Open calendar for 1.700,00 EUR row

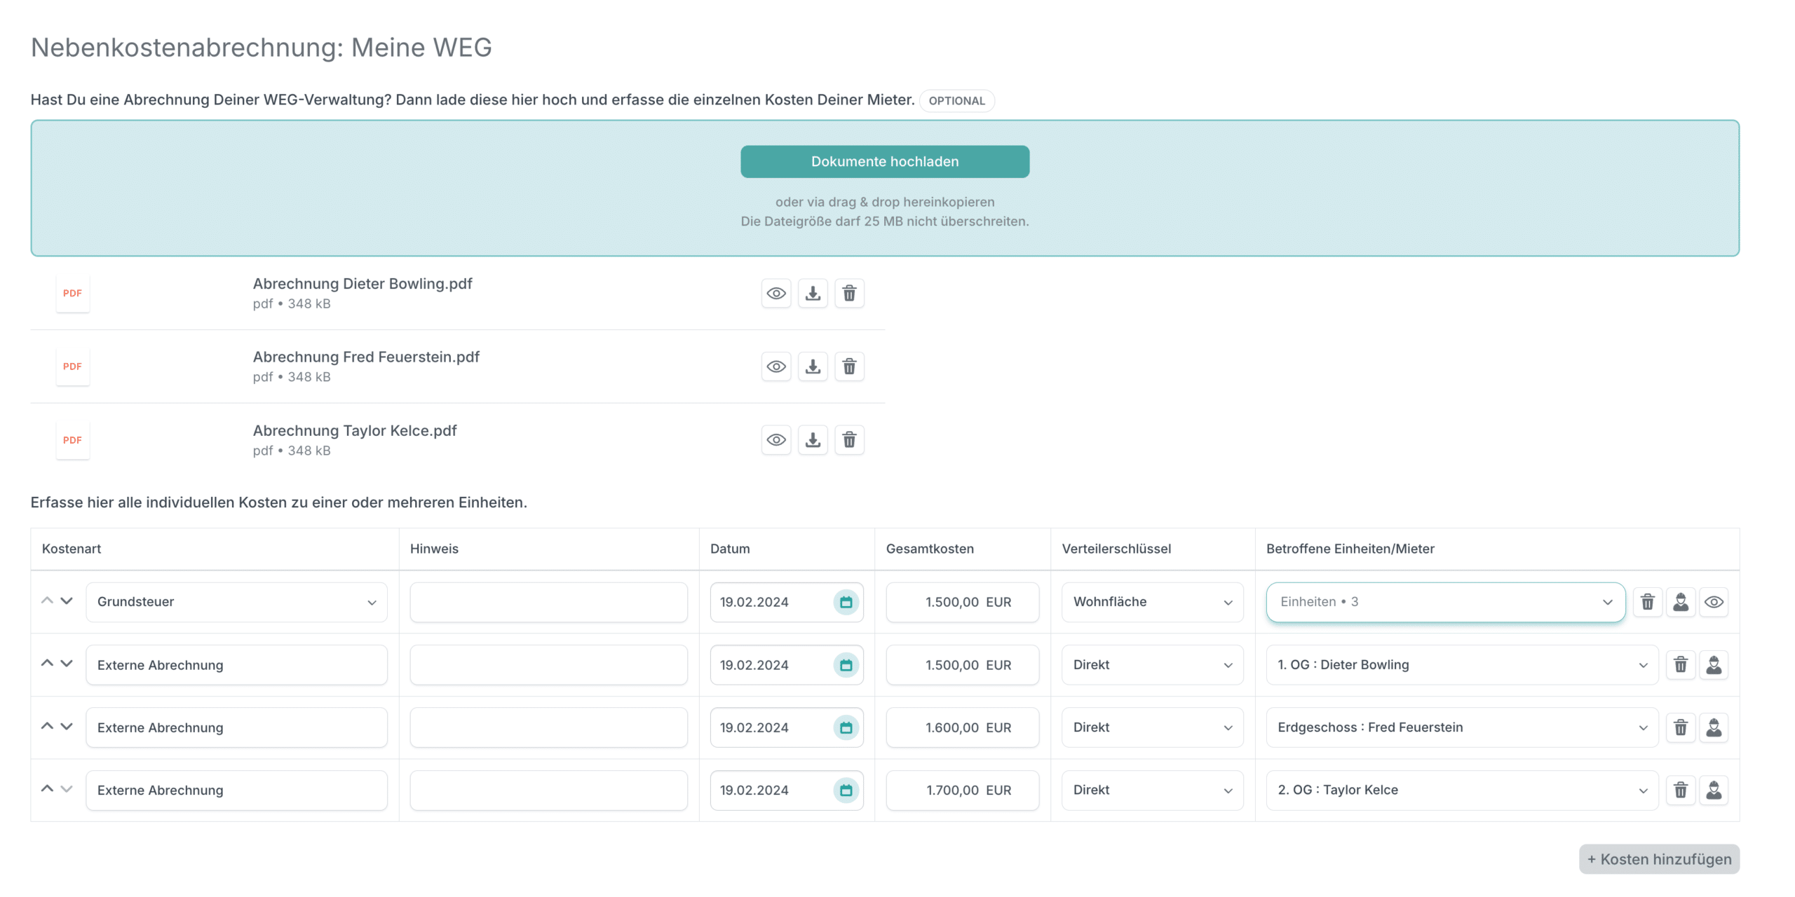point(846,790)
